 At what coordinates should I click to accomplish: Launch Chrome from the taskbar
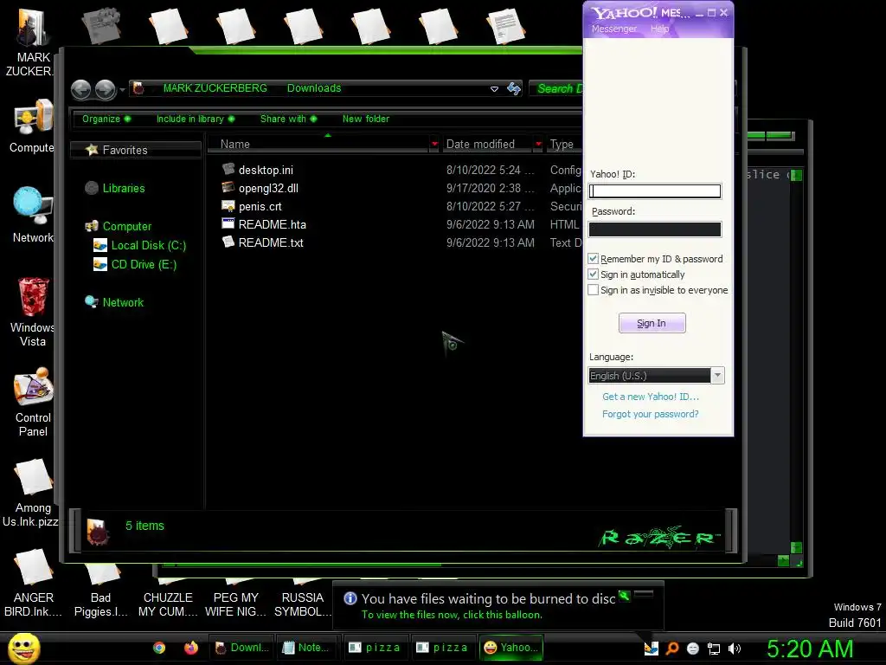159,648
